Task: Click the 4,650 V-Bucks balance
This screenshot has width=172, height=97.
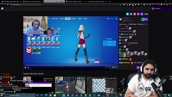Action: 110,19
